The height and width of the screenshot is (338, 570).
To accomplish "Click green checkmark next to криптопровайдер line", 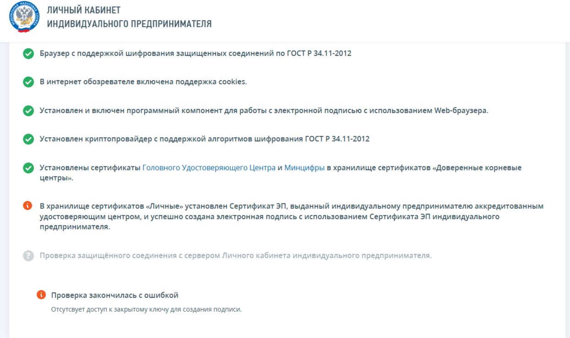I will coord(28,139).
